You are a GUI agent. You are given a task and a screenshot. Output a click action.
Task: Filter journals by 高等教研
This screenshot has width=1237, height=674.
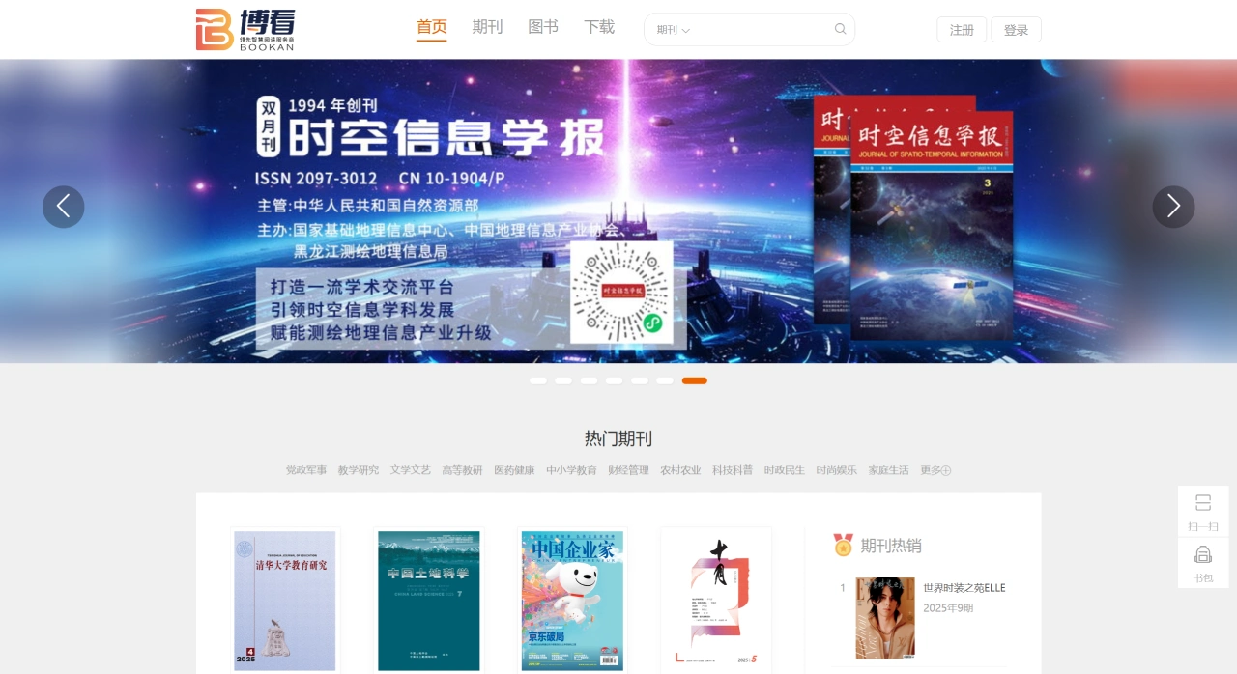(463, 470)
